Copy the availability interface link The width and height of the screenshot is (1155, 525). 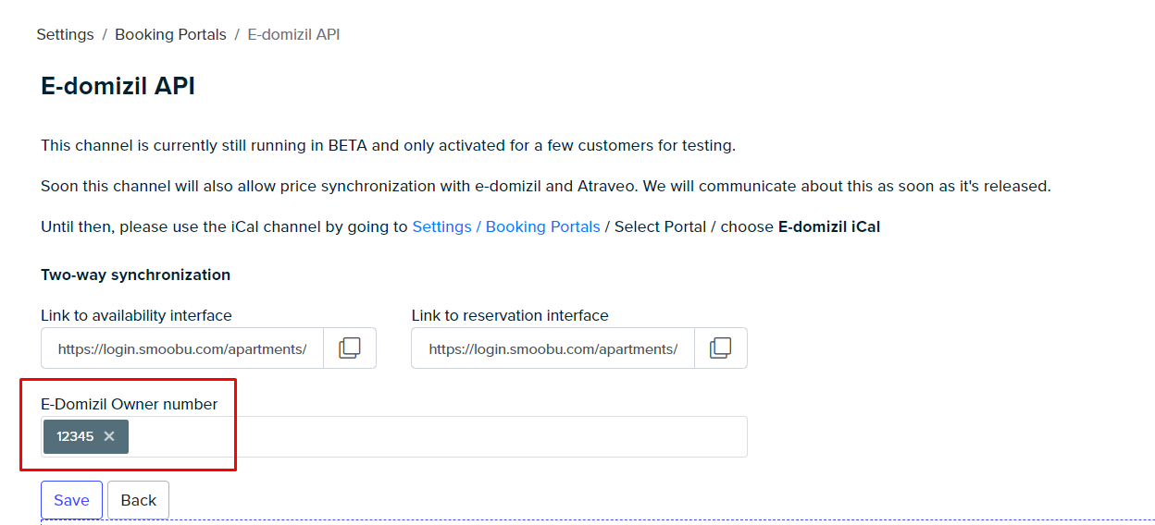350,348
